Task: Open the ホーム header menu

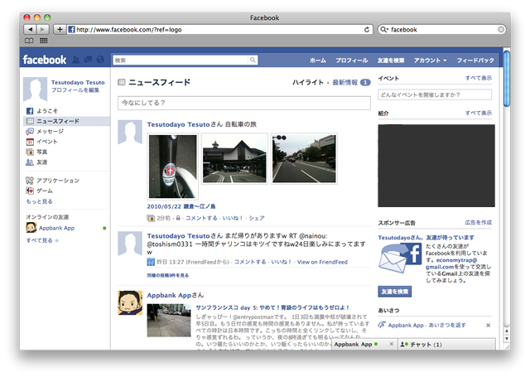Action: (318, 60)
